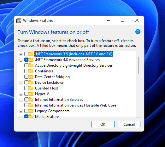The image size is (165, 147).
Task: Check Internet Information Services box
Action: [26, 100]
